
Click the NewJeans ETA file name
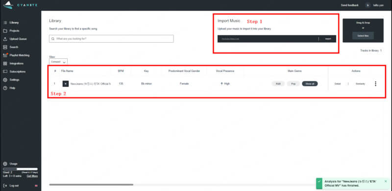pyautogui.click(x=91, y=84)
